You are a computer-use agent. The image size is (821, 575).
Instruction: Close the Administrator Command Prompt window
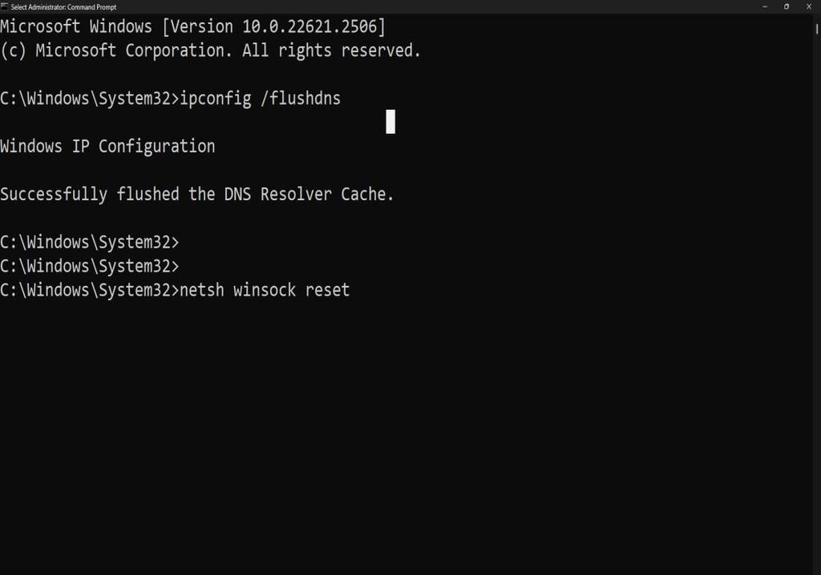pos(809,6)
